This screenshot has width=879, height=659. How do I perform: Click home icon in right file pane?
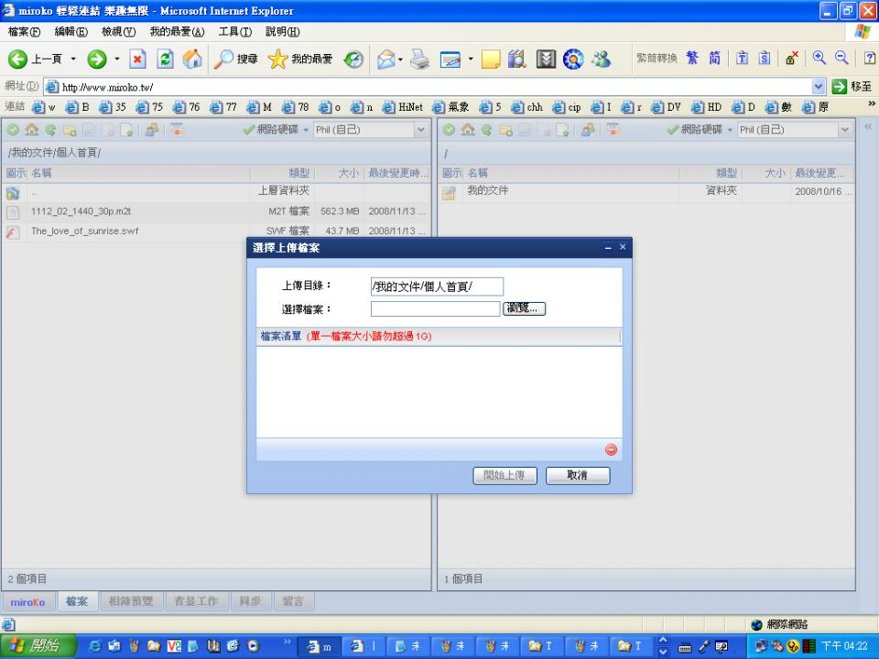468,130
